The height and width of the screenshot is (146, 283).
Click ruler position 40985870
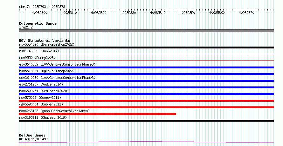246,13
